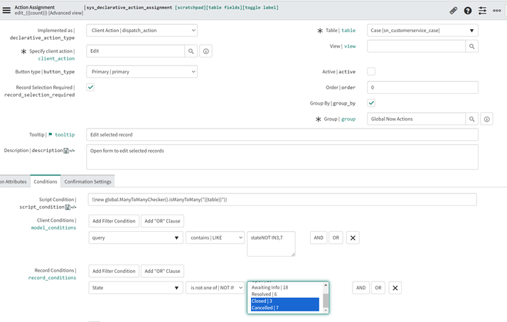
Task: Click the View reference input field
Action: pyautogui.click(x=417, y=46)
